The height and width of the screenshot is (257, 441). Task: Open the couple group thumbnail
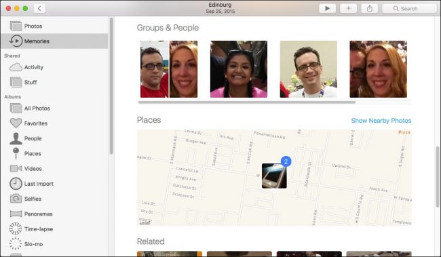pos(169,69)
